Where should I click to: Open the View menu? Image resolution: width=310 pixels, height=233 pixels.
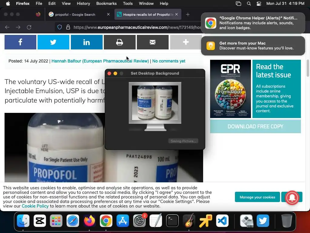click(66, 4)
